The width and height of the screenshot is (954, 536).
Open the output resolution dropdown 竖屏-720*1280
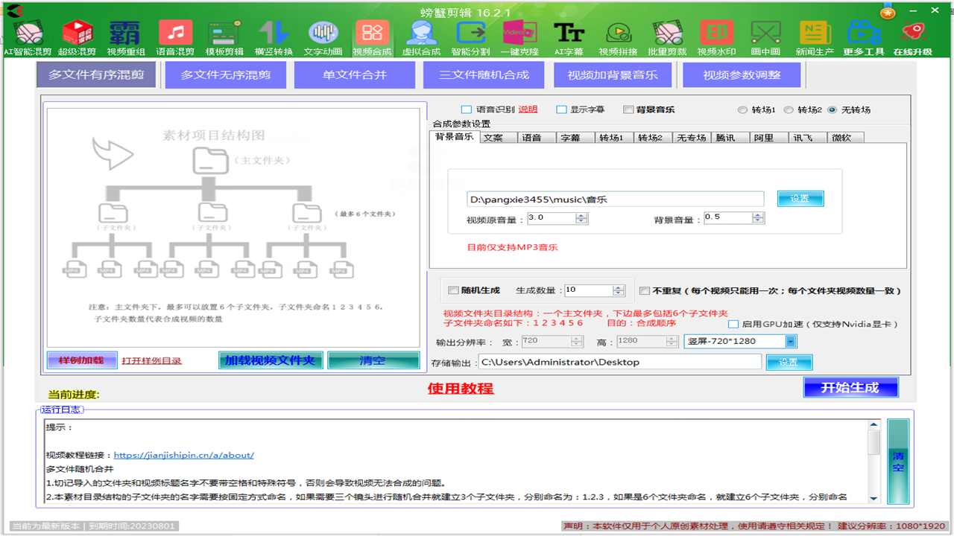[x=789, y=342]
